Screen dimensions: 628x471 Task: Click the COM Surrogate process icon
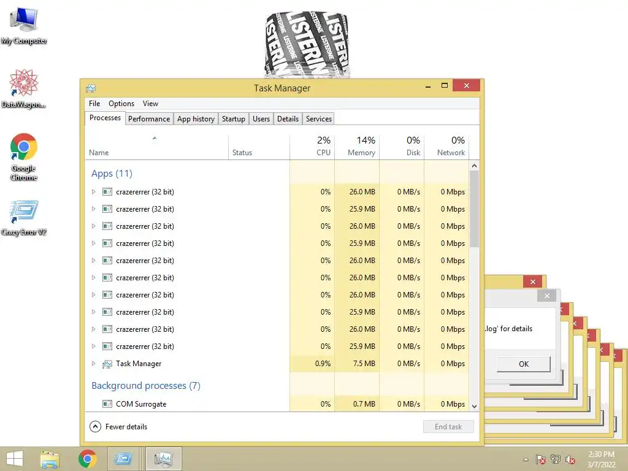tap(107, 404)
